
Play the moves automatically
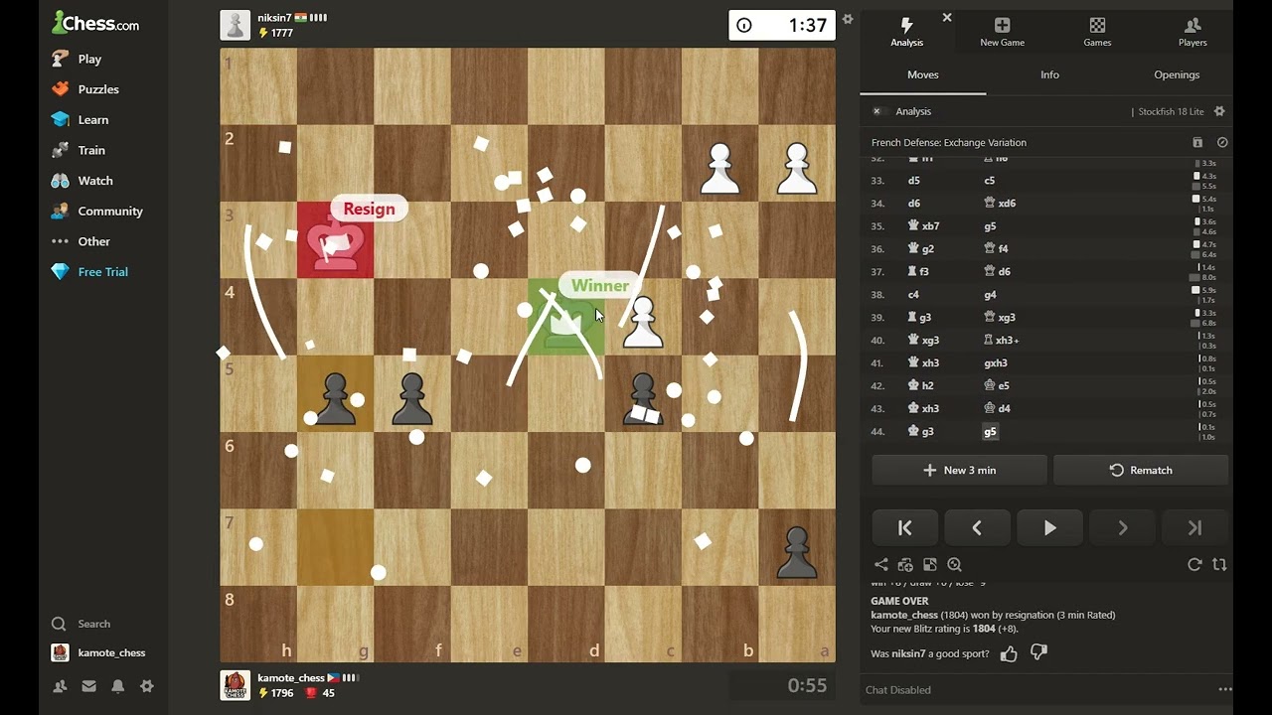[x=1050, y=528]
